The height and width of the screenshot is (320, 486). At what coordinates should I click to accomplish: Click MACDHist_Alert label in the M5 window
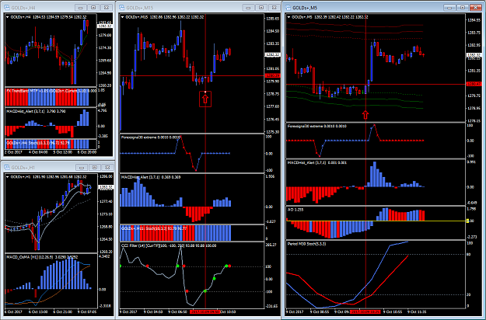317,163
